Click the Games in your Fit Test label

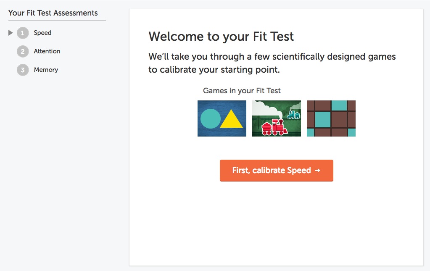(x=242, y=91)
